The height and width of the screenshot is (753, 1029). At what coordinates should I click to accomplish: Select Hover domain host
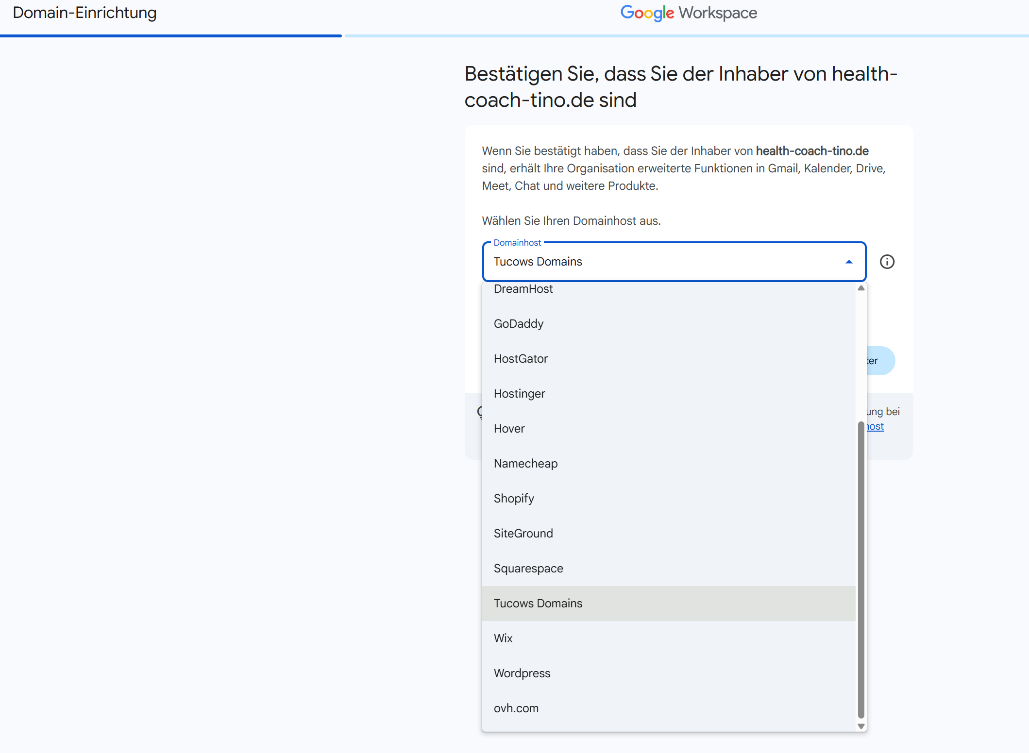coord(509,429)
